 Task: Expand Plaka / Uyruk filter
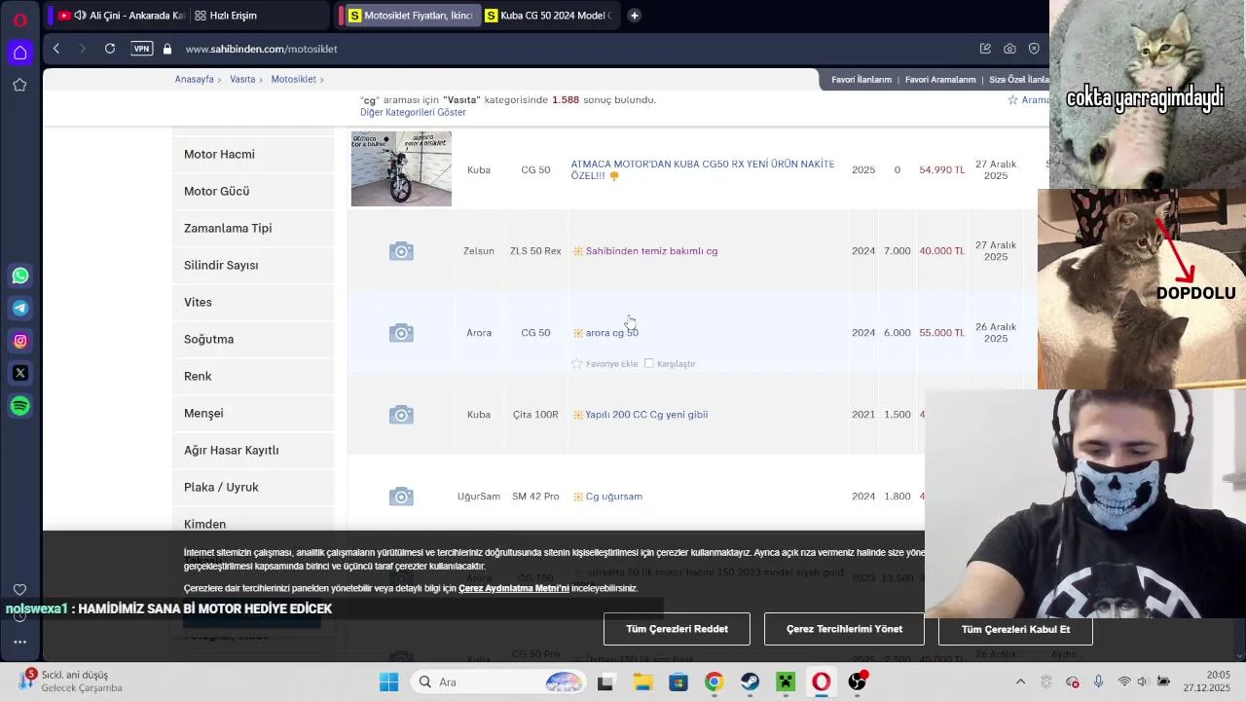(x=253, y=487)
